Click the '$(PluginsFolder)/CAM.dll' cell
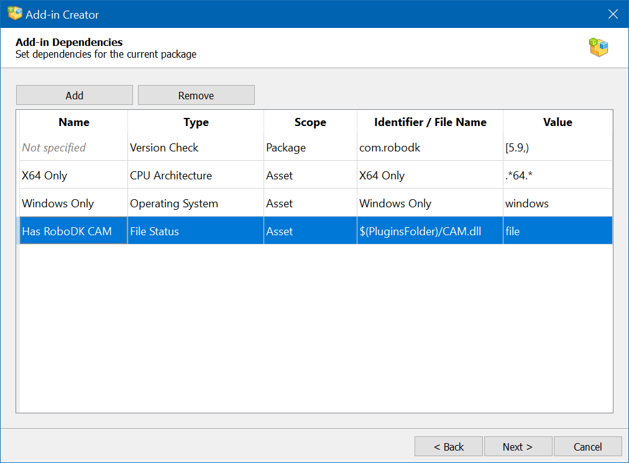 [x=430, y=231]
